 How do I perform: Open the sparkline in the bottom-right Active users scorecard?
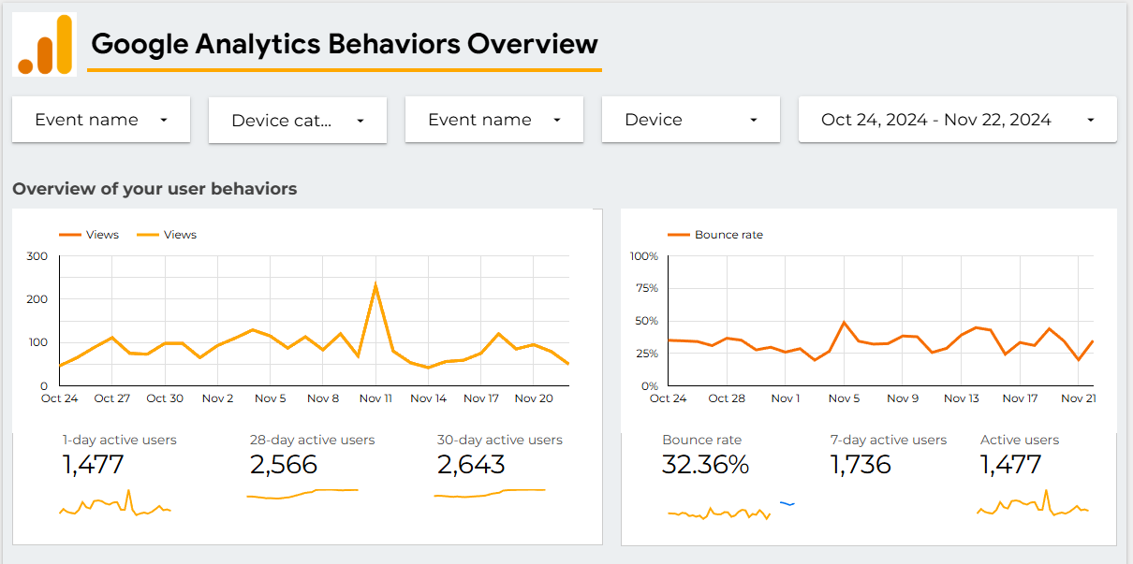pyautogui.click(x=1033, y=503)
